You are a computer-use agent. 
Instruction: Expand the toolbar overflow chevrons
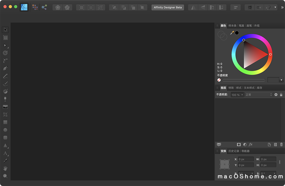[282, 7]
